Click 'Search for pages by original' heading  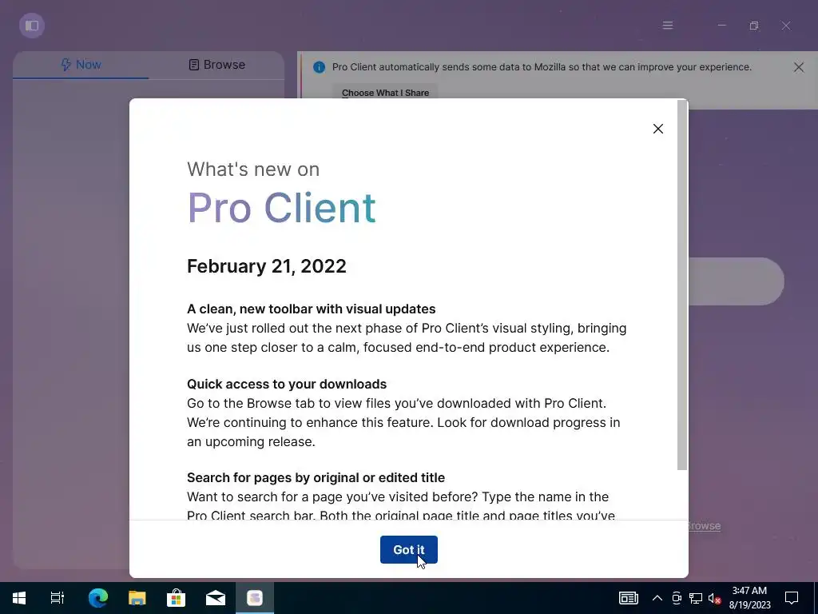tap(316, 478)
